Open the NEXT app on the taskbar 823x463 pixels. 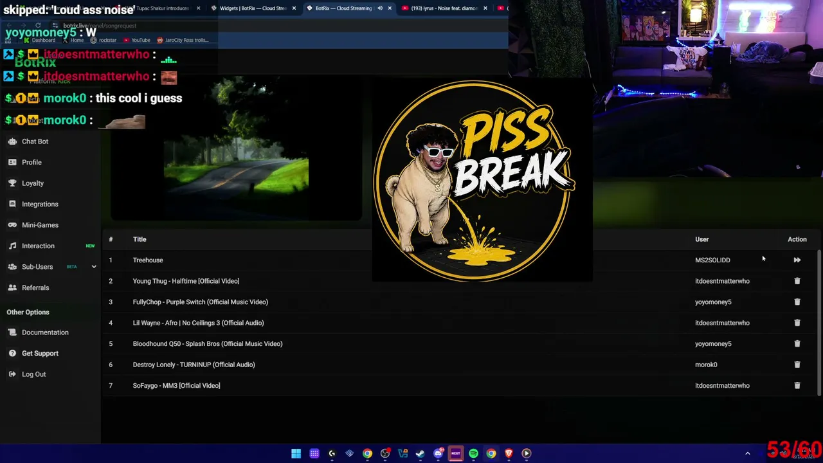456,453
